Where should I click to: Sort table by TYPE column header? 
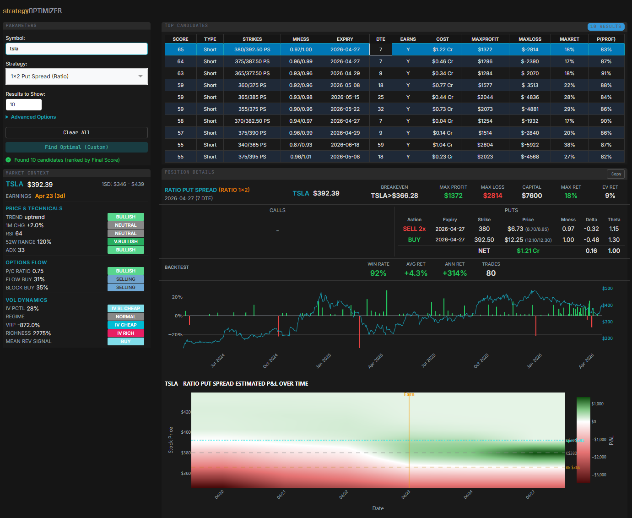tap(210, 39)
